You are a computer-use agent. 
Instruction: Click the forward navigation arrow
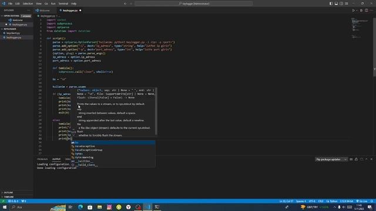131,4
